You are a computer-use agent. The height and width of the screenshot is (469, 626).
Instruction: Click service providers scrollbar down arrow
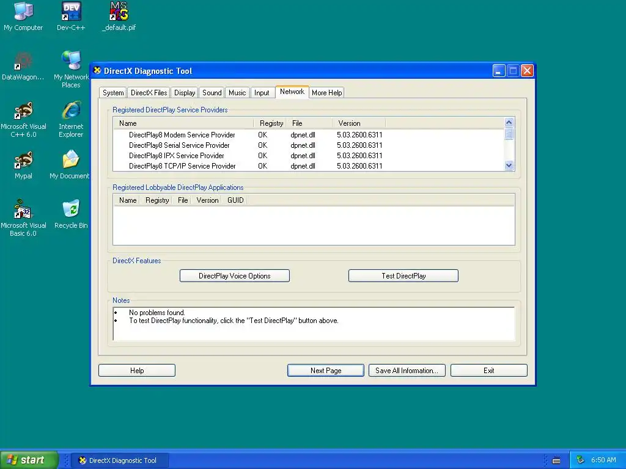[x=509, y=165]
